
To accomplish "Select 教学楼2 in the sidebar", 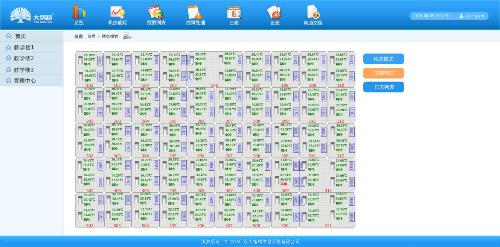I will pos(32,58).
